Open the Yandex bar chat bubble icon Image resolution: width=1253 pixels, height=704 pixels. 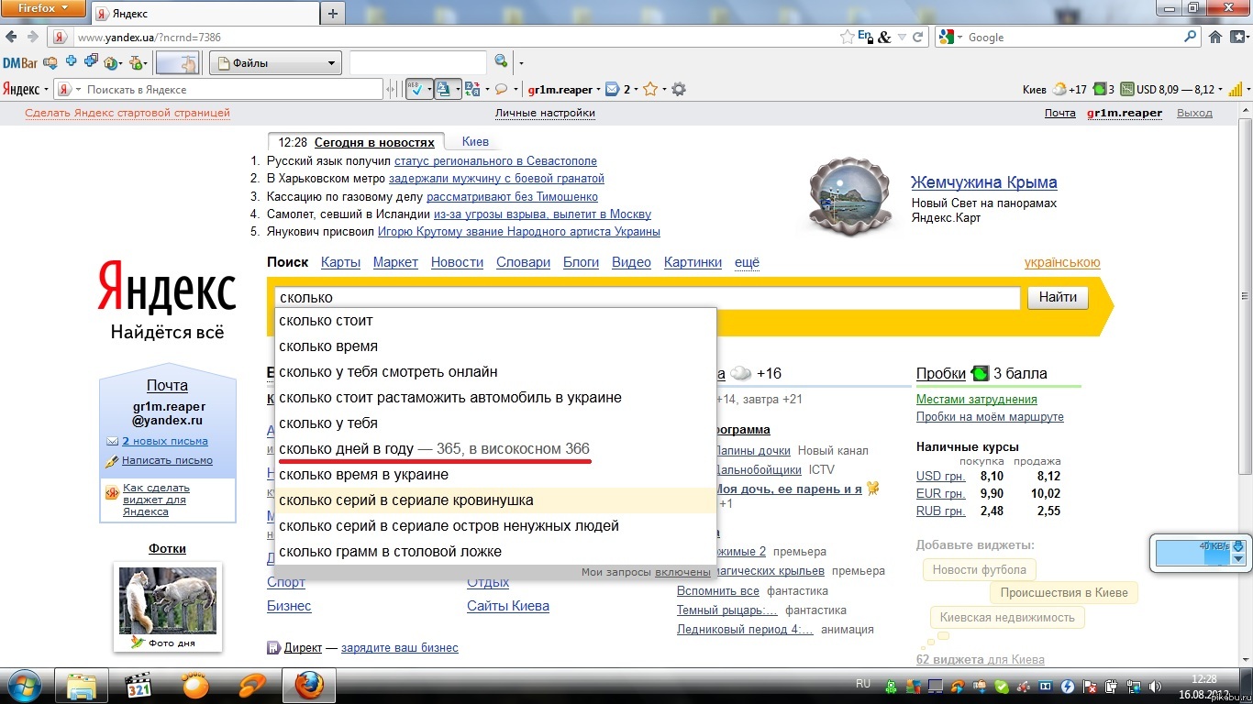(x=501, y=90)
